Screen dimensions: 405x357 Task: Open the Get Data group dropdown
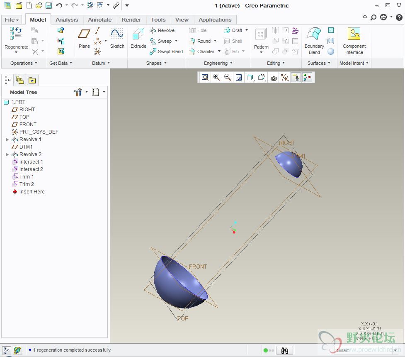click(x=61, y=63)
